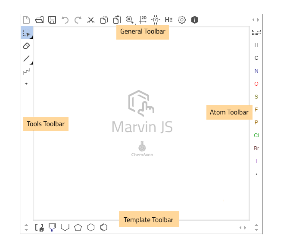The image size is (290, 244).
Task: Activate the rectangle selection tool
Action: click(x=26, y=33)
